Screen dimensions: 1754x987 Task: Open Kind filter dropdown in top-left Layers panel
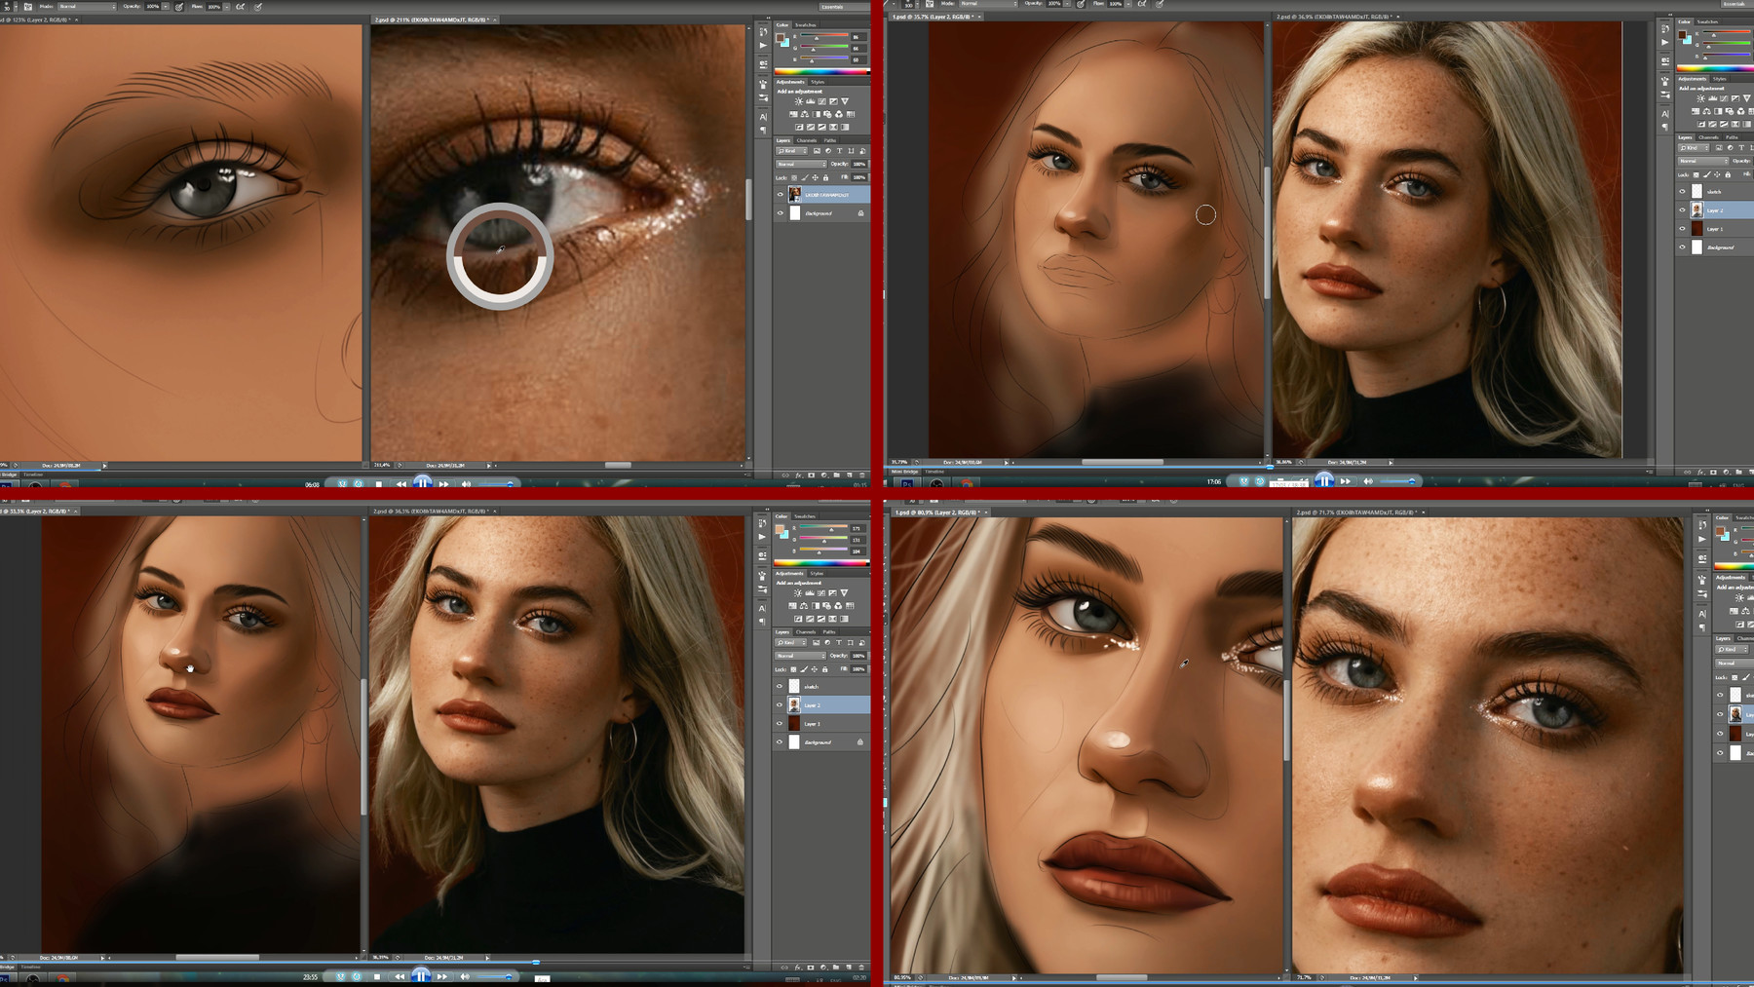791,151
